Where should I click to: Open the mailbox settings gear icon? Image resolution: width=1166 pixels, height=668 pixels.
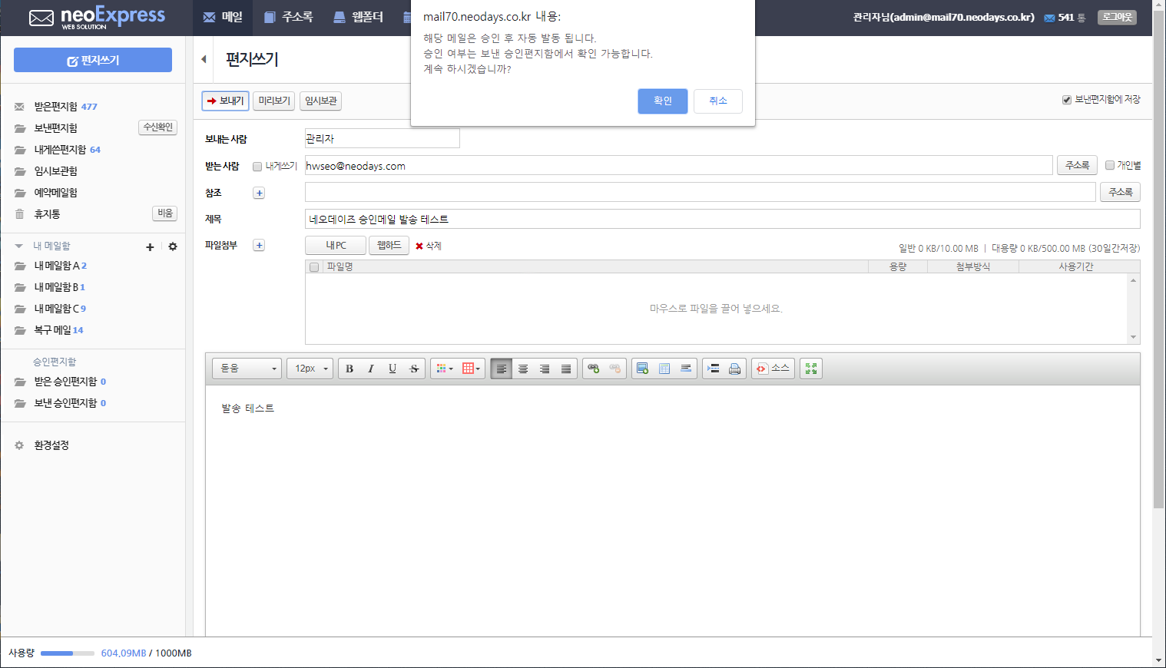pyautogui.click(x=173, y=246)
